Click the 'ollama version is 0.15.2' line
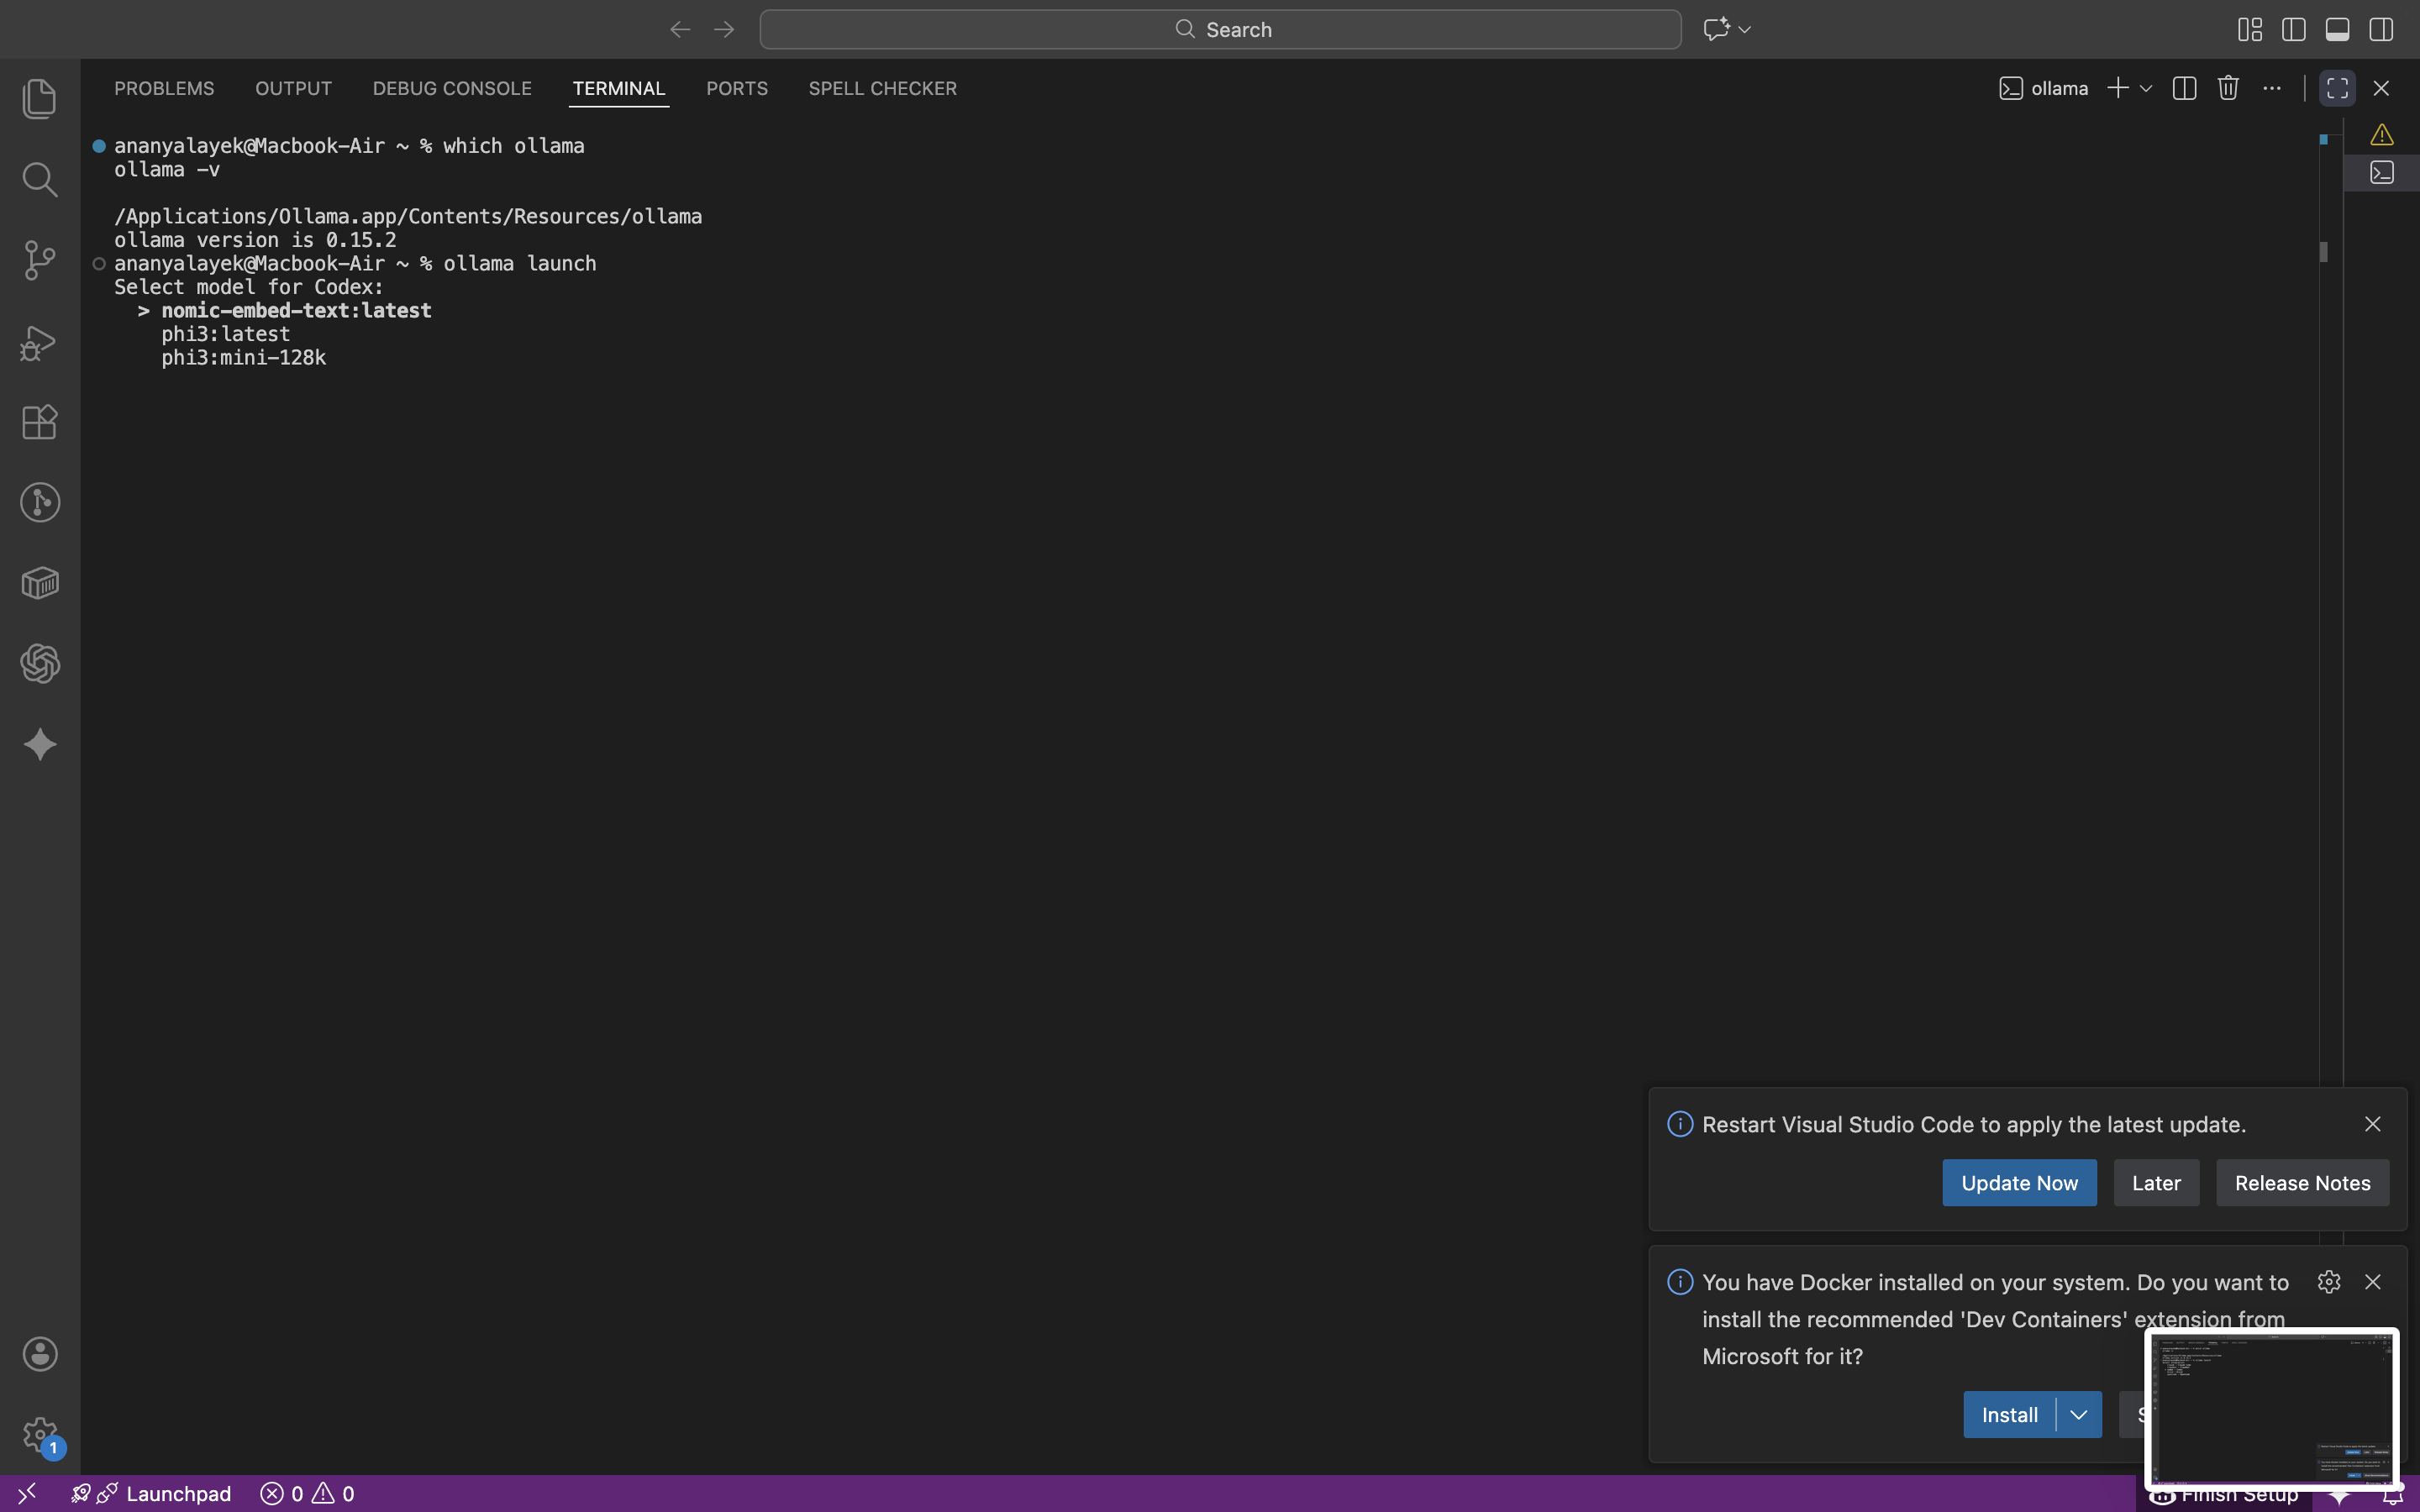Image resolution: width=2420 pixels, height=1512 pixels. (255, 240)
